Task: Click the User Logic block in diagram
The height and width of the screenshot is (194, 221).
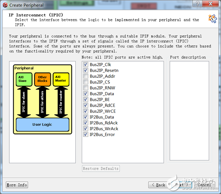Action: click(x=42, y=125)
